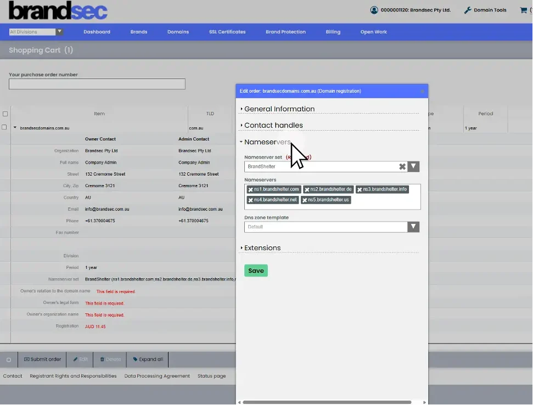Viewport: 533px width, 405px height.
Task: Click the bottom toolbar circle icon
Action: pos(9,360)
